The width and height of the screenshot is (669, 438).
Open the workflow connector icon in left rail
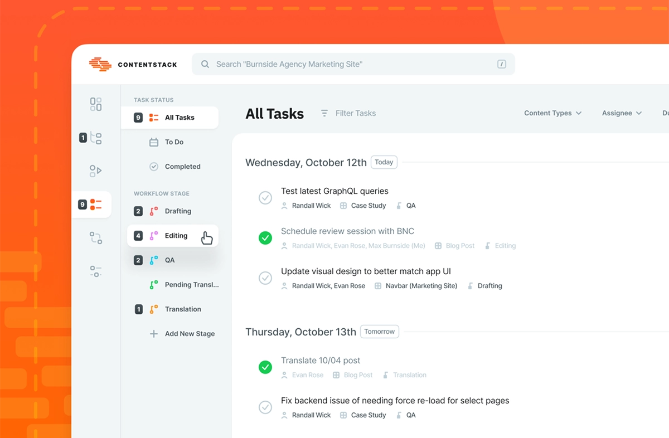click(96, 238)
